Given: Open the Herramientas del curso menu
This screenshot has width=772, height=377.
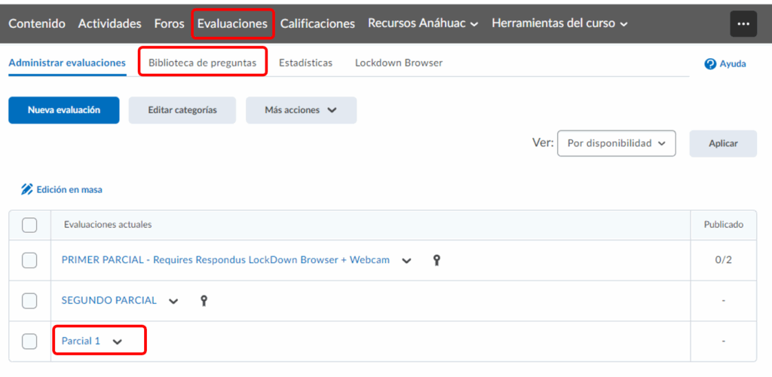Looking at the screenshot, I should (559, 23).
